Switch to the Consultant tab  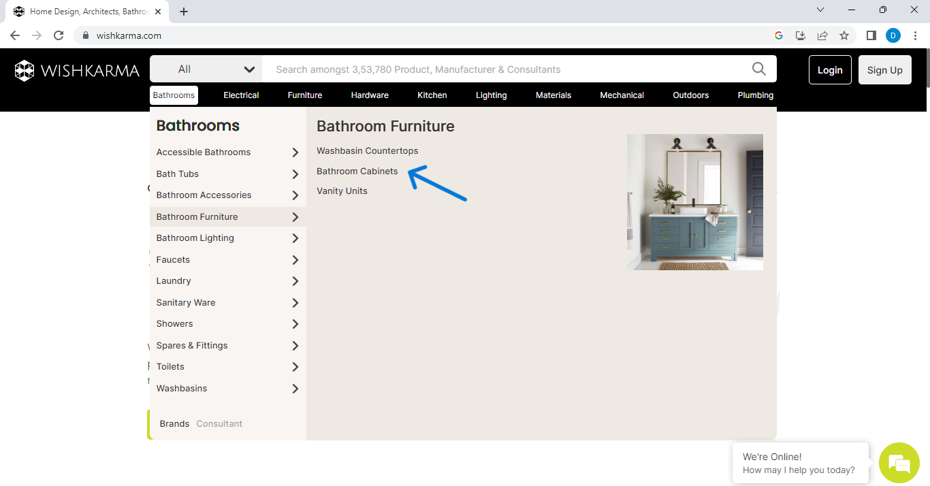coord(219,423)
